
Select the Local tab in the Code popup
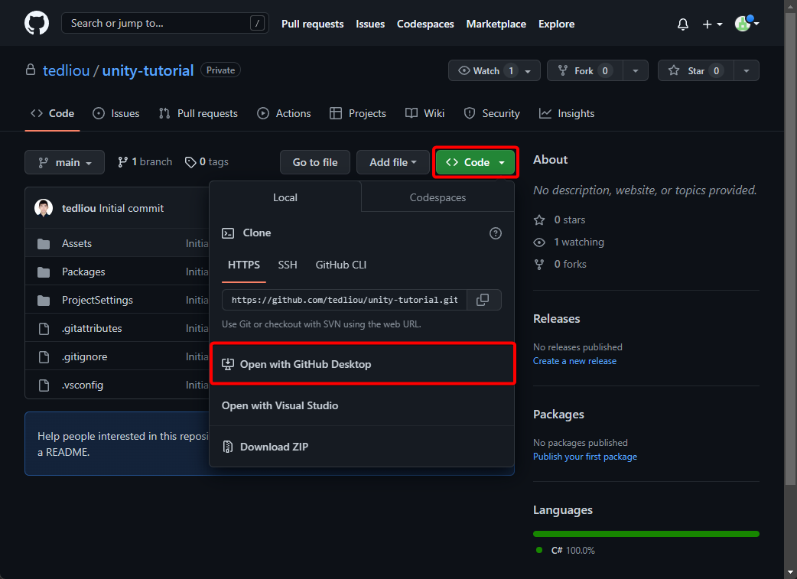(285, 197)
